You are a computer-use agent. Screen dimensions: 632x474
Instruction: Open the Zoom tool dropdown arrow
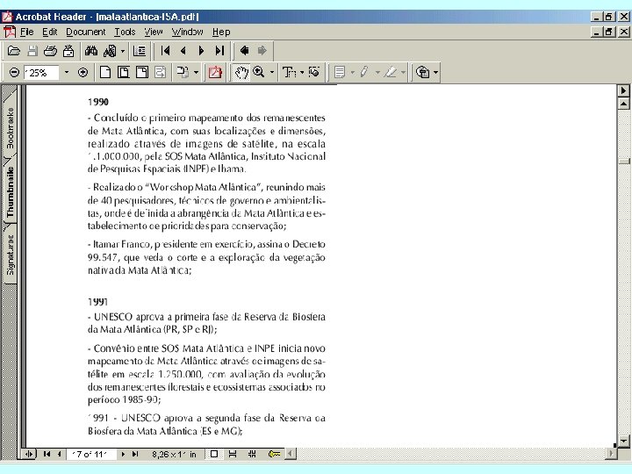click(x=272, y=73)
